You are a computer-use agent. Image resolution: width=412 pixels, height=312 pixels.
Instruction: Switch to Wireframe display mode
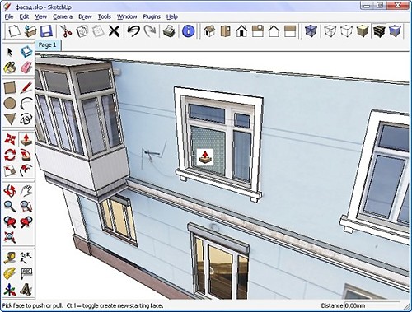pyautogui.click(x=330, y=30)
